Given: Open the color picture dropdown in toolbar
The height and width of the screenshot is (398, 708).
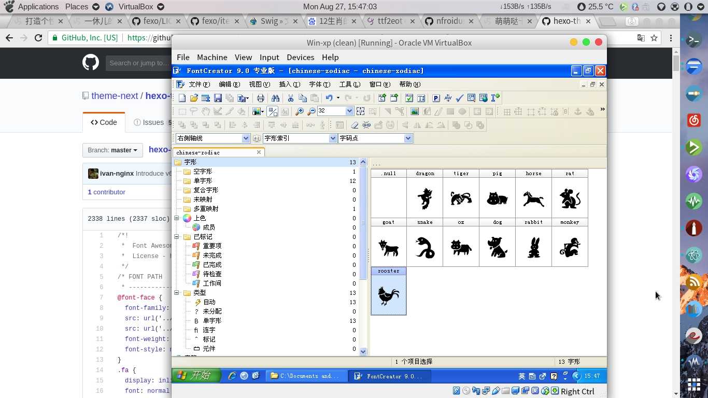Looking at the screenshot, I should [262, 111].
